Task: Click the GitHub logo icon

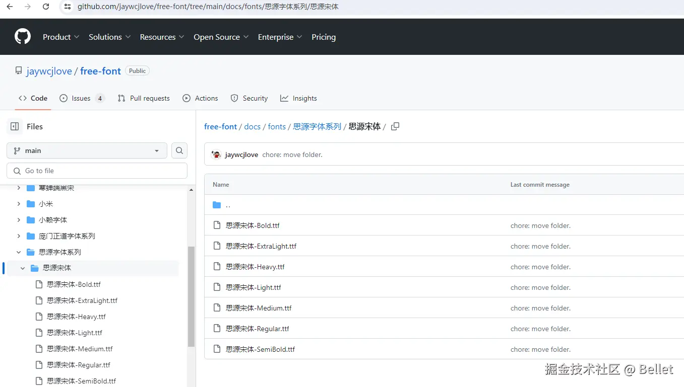Action: click(23, 37)
